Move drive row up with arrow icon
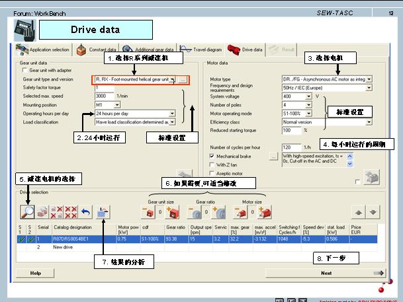 pos(359,212)
